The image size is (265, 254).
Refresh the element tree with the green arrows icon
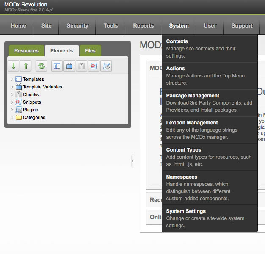[41, 66]
